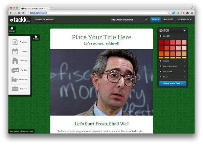Image resolution: width=203 pixels, height=145 pixels.
Task: Expand the Features section
Action: point(173,72)
